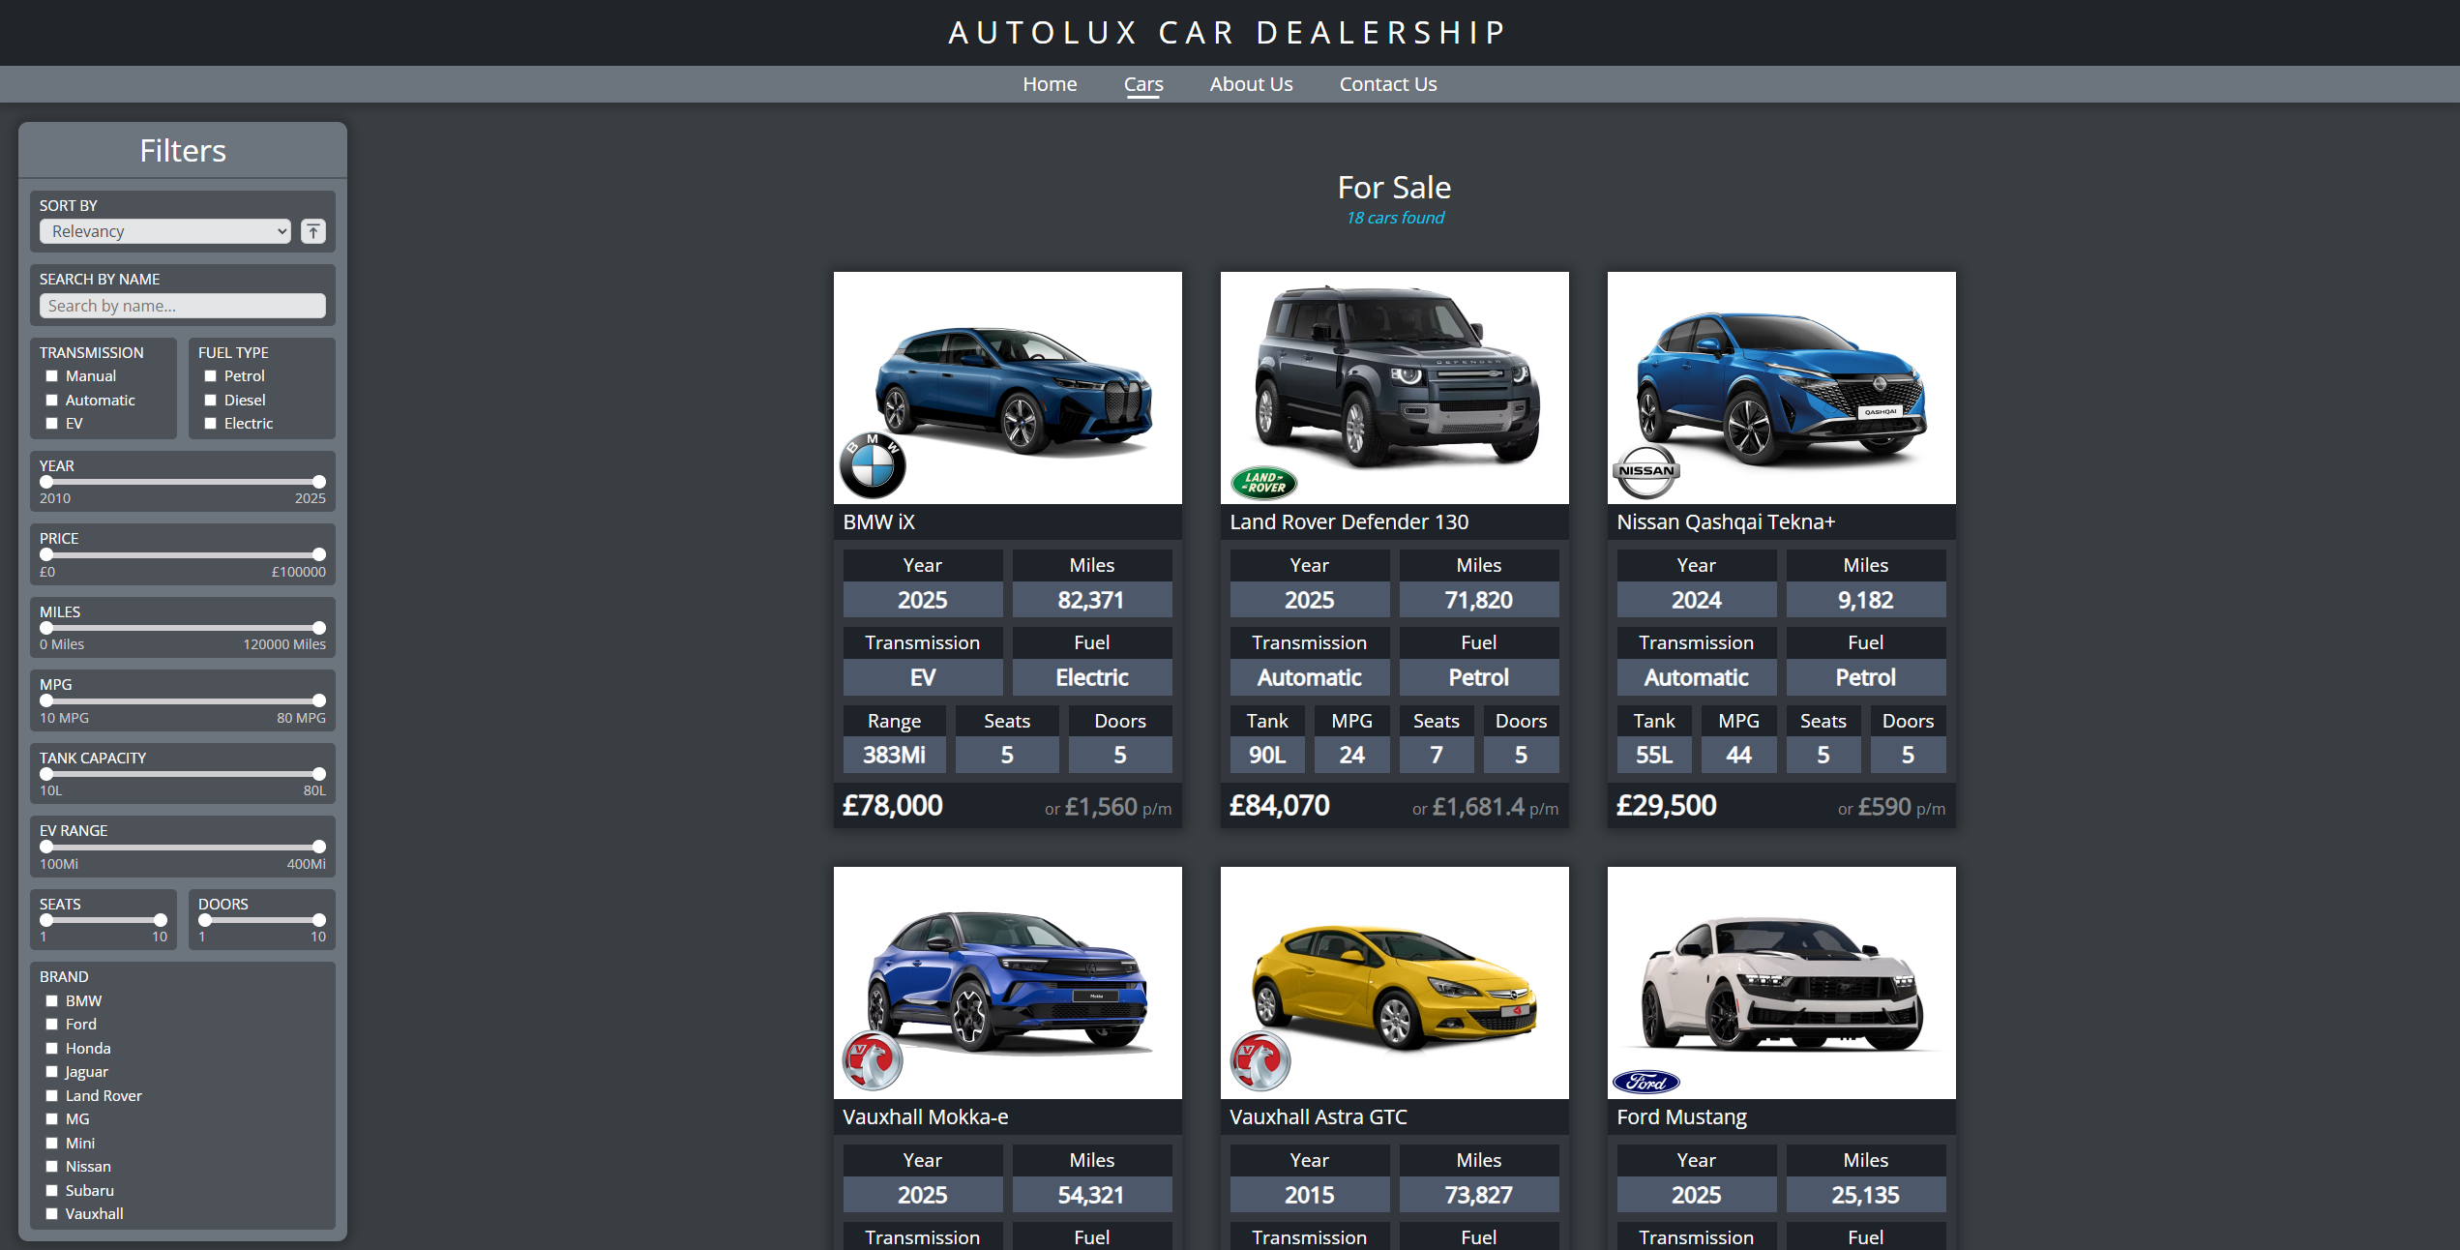This screenshot has height=1250, width=2460.
Task: Click the Ford logo badge
Action: pyautogui.click(x=1646, y=1082)
